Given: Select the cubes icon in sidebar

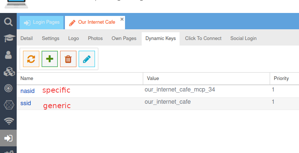Looking at the screenshot, I should click(8, 71).
